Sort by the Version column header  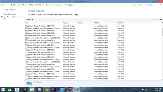(81, 23)
